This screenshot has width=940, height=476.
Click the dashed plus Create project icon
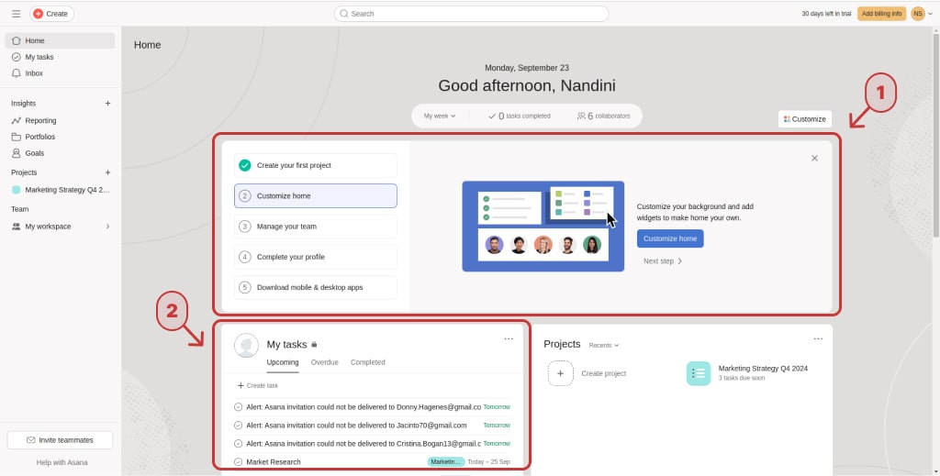tap(561, 373)
